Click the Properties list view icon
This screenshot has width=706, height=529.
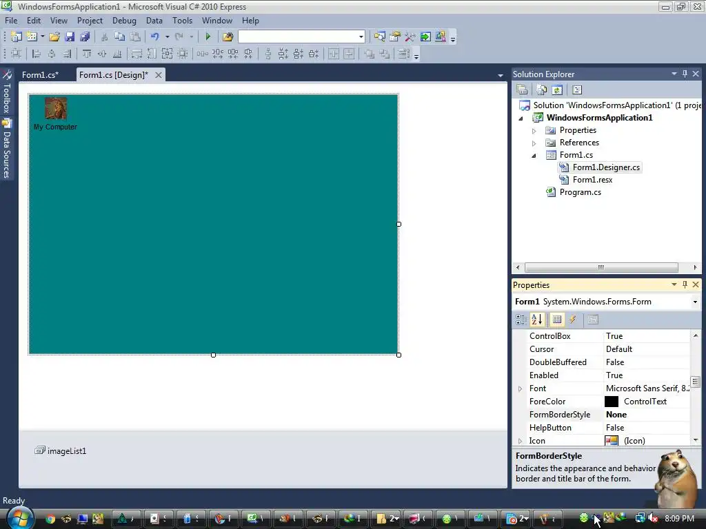(x=557, y=320)
